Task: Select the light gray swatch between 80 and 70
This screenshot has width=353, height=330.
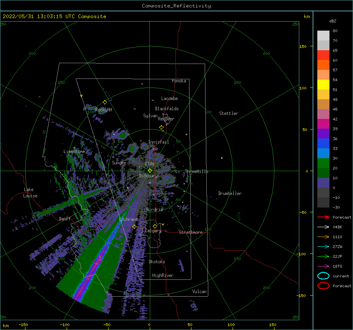Action: (323, 36)
